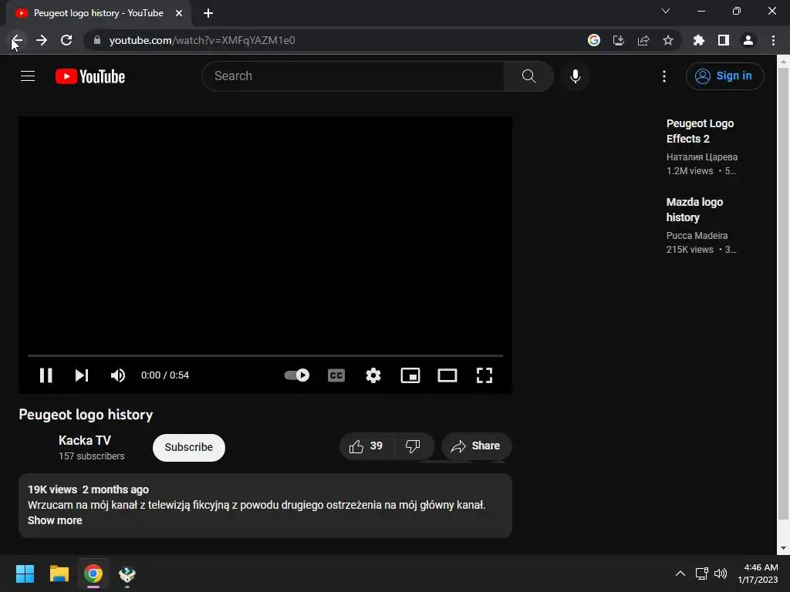Go to the YouTube home logo
The height and width of the screenshot is (592, 790).
[90, 76]
